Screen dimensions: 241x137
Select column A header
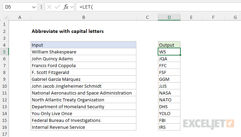pyautogui.click(x=20, y=17)
